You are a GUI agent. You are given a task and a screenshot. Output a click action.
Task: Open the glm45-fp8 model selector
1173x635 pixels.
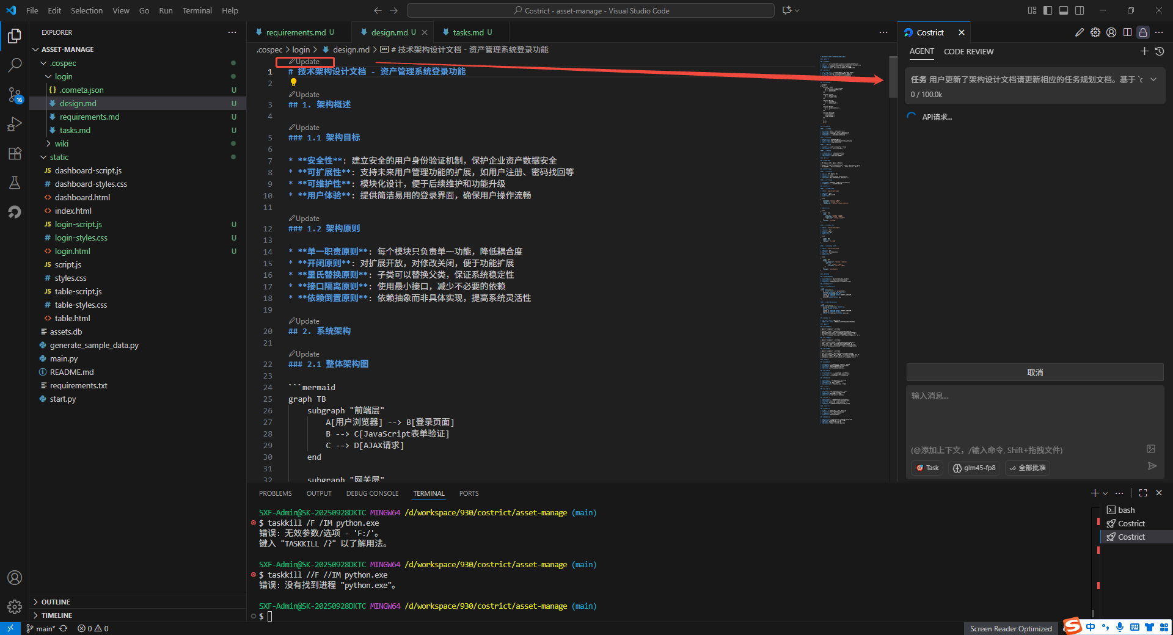(974, 468)
